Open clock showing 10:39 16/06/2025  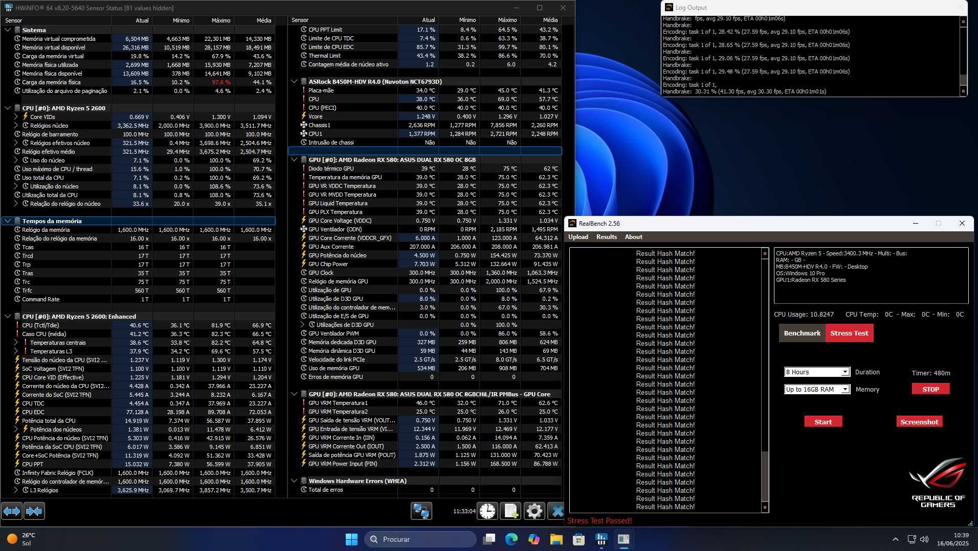(953, 539)
